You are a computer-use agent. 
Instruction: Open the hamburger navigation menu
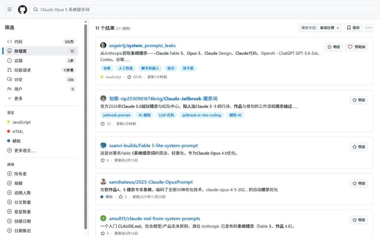coord(9,9)
